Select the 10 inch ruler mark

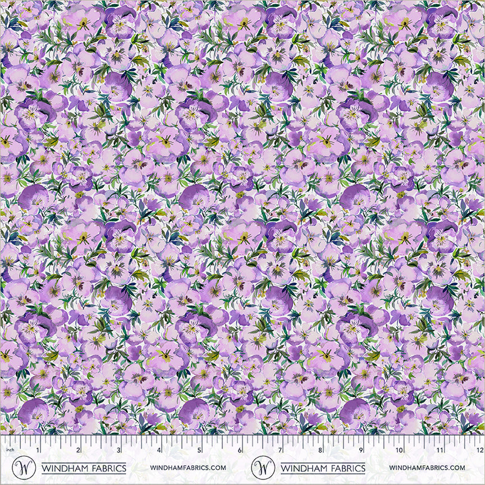click(400, 450)
